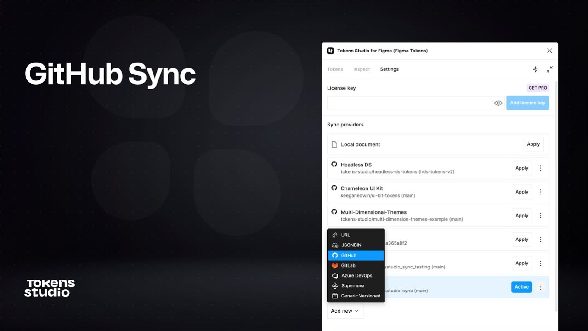Click the Add license key button
The image size is (588, 331).
[x=528, y=103]
